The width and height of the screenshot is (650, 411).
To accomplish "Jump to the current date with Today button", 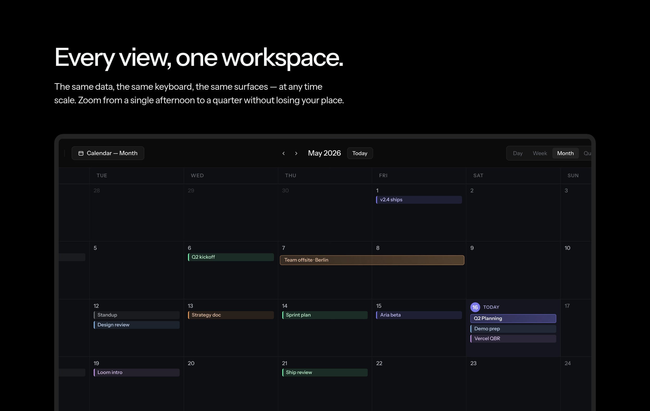I will click(360, 153).
